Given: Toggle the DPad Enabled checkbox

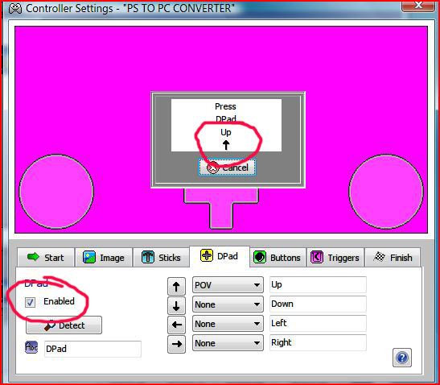Looking at the screenshot, I should 30,302.
